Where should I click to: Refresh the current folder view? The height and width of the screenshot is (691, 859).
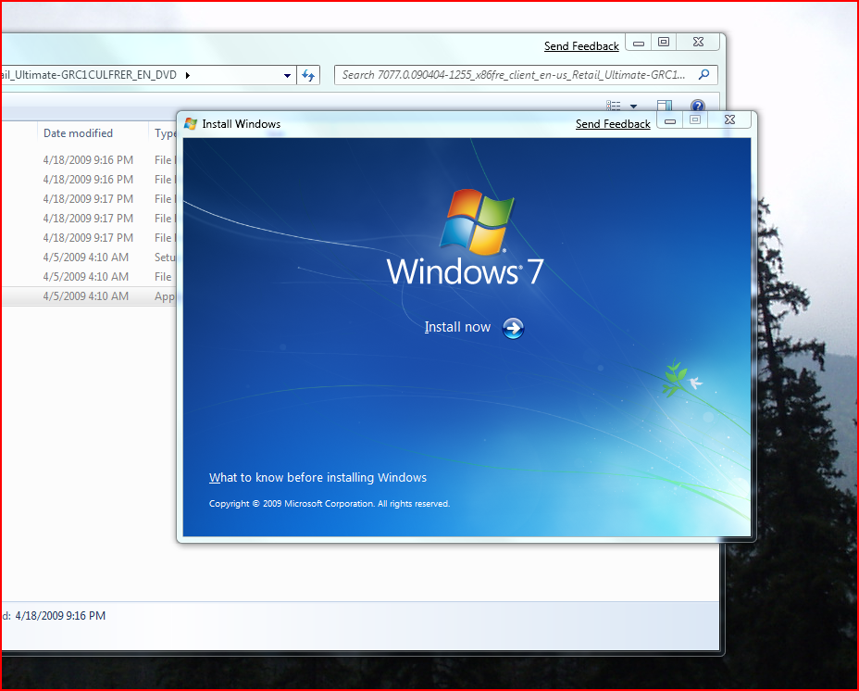point(308,75)
